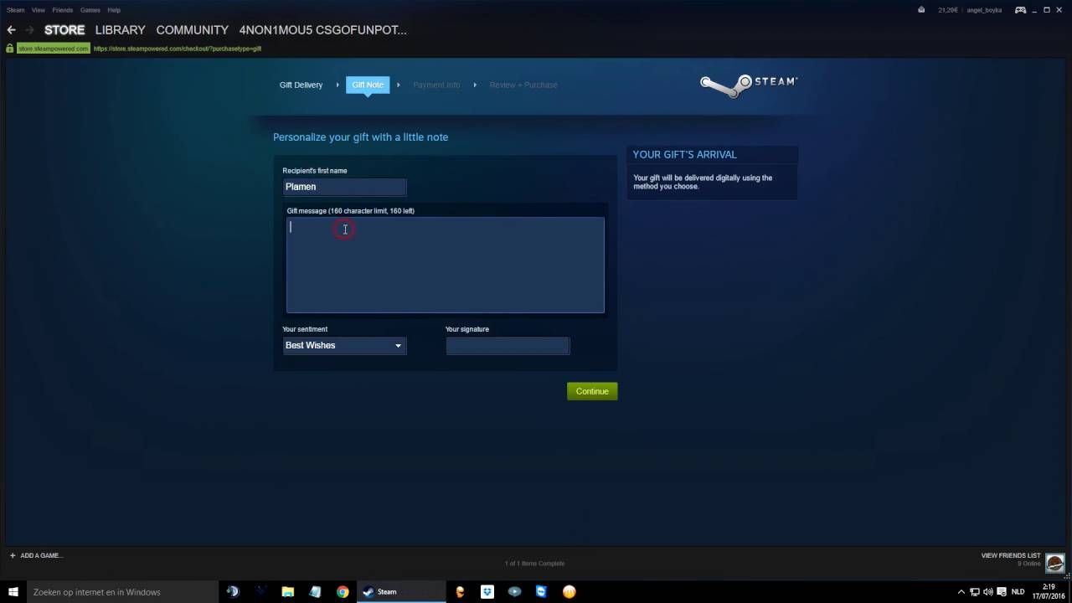The width and height of the screenshot is (1072, 603).
Task: Click the '1 of 1 Items Complete' status
Action: point(534,564)
